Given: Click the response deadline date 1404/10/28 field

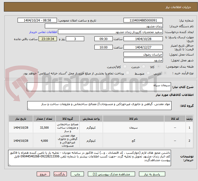Looking at the screenshot, I should [x=143, y=39].
